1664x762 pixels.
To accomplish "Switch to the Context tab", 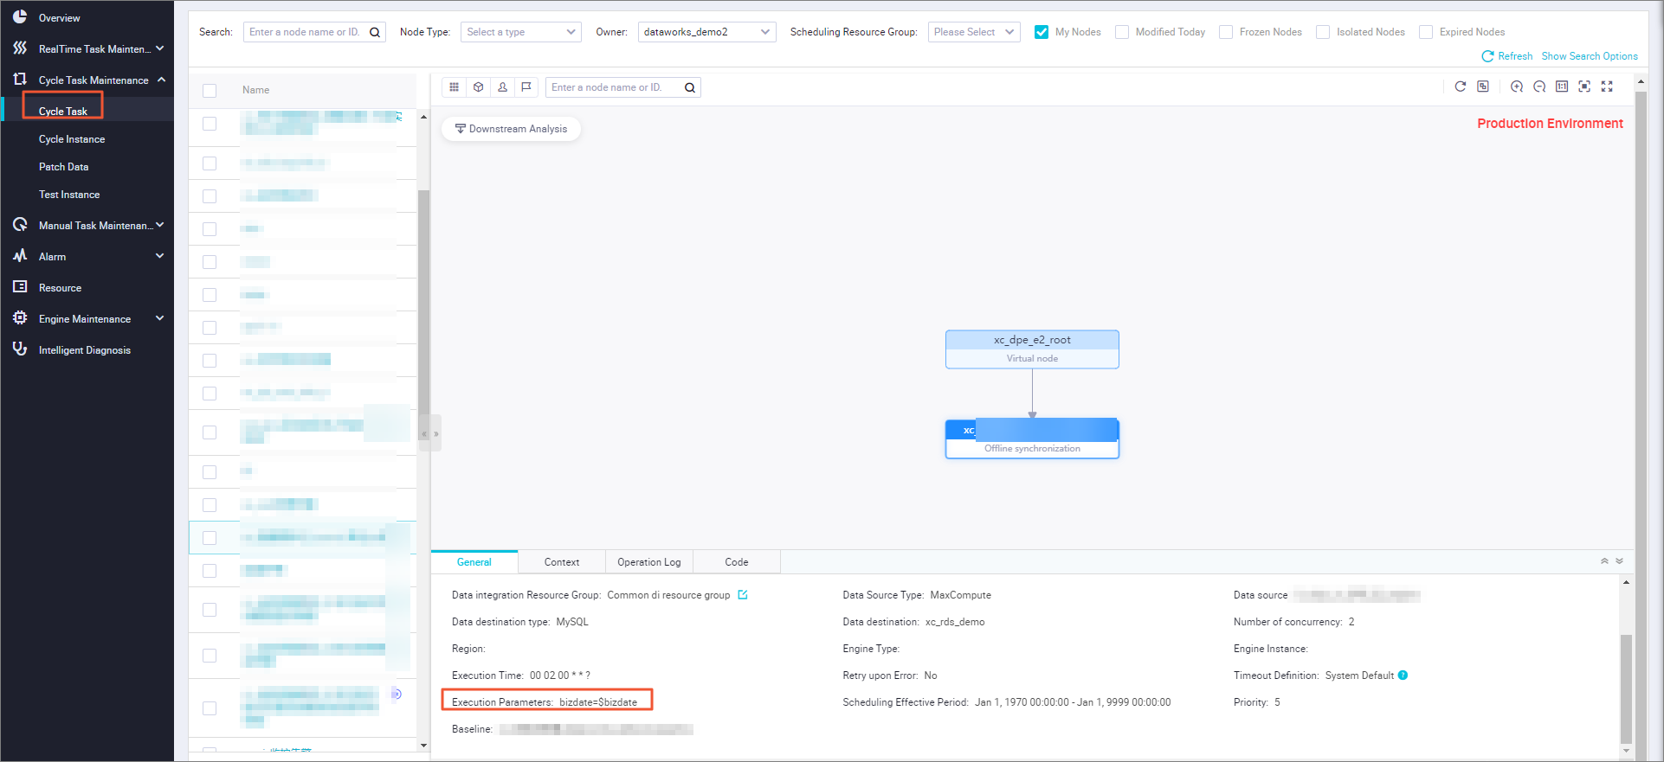I will click(x=562, y=562).
